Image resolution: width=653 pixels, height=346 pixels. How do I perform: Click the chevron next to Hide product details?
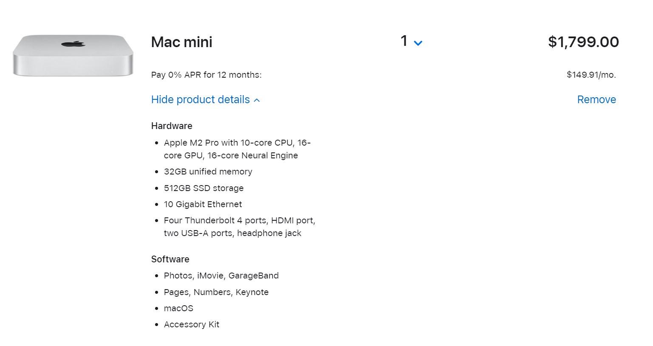click(x=257, y=100)
